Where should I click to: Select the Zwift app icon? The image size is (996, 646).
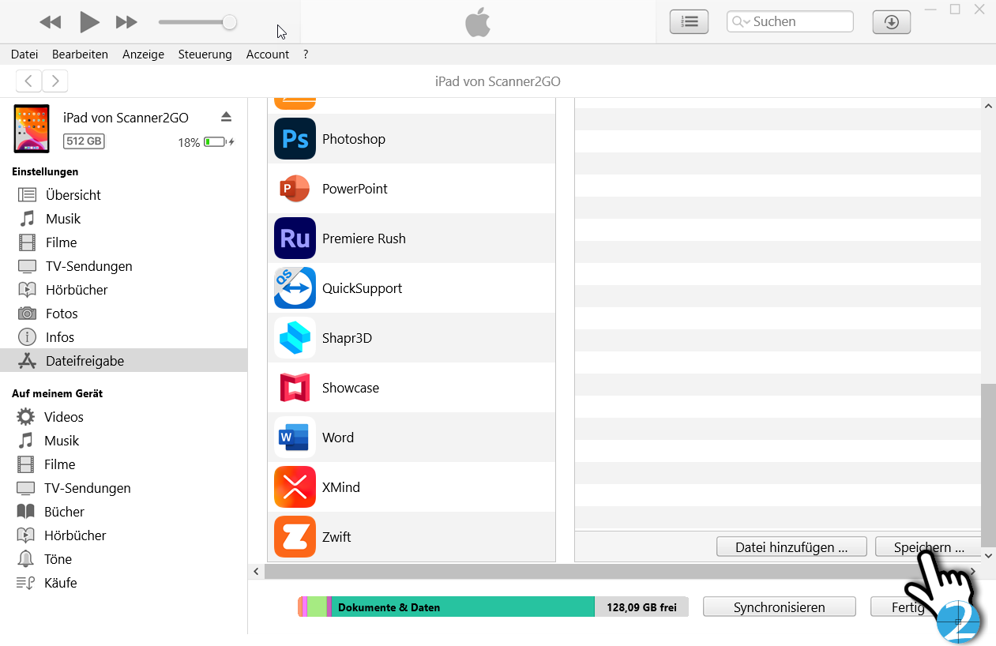click(x=295, y=537)
